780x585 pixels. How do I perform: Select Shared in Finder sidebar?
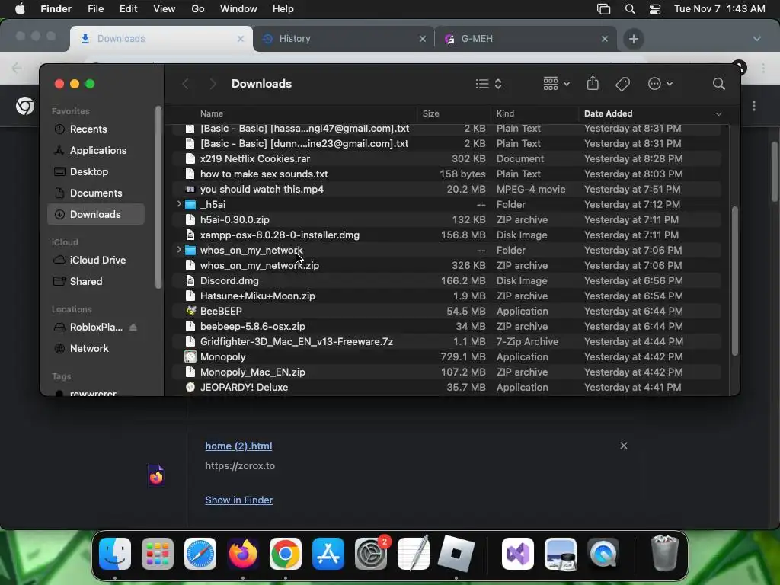[x=97, y=282]
